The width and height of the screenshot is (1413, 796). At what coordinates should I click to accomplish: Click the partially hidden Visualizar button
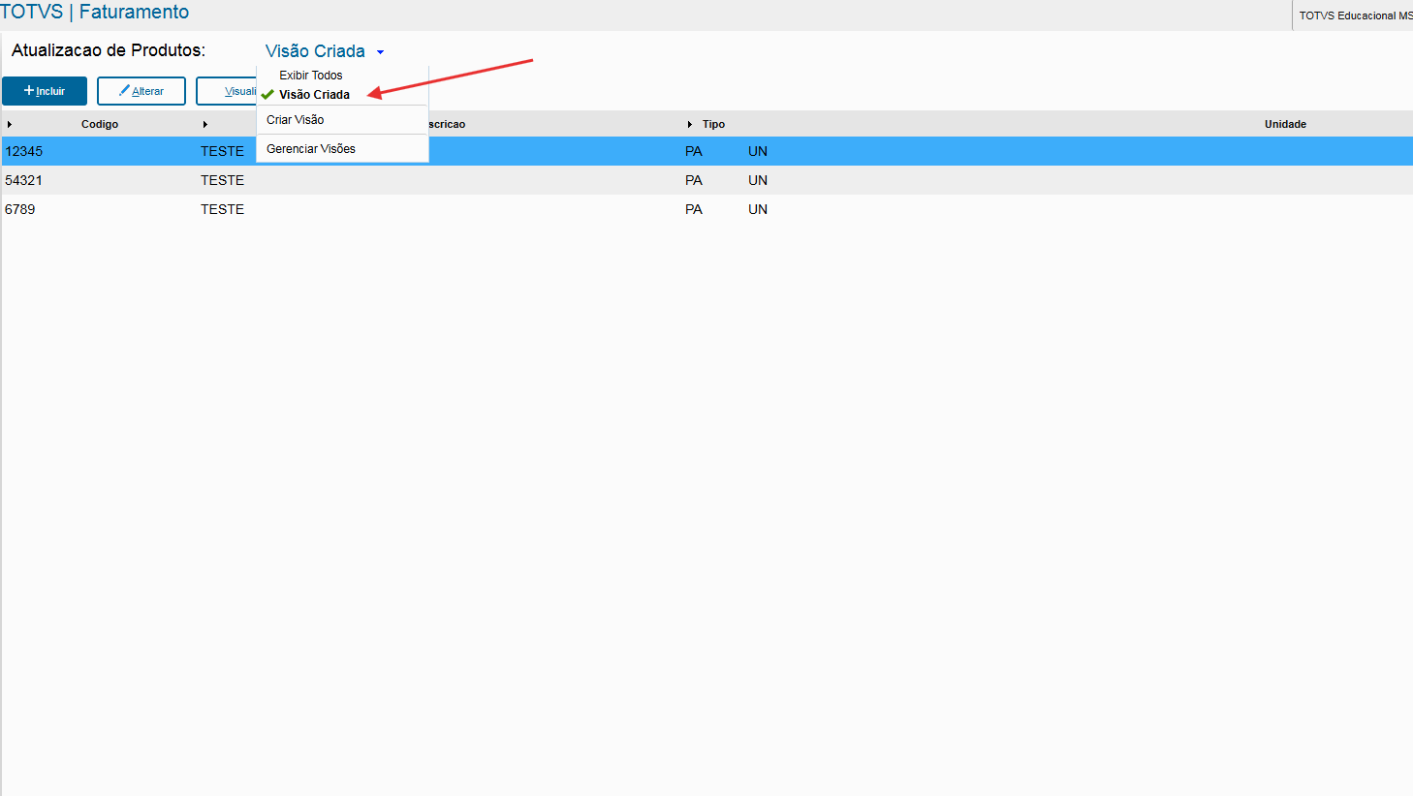click(227, 91)
